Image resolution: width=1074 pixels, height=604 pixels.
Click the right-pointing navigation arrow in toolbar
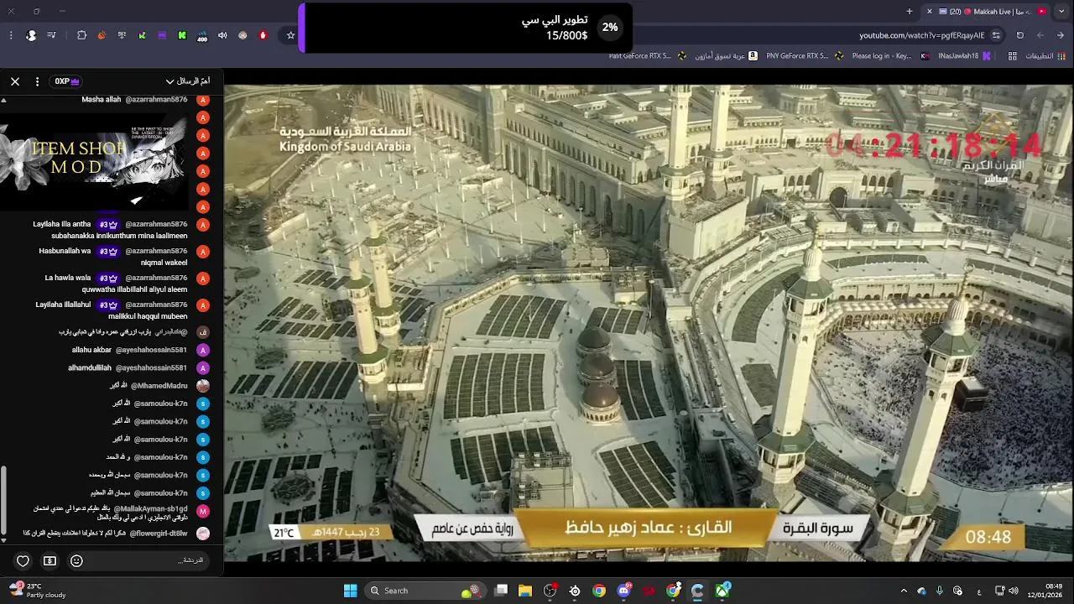pos(1061,35)
